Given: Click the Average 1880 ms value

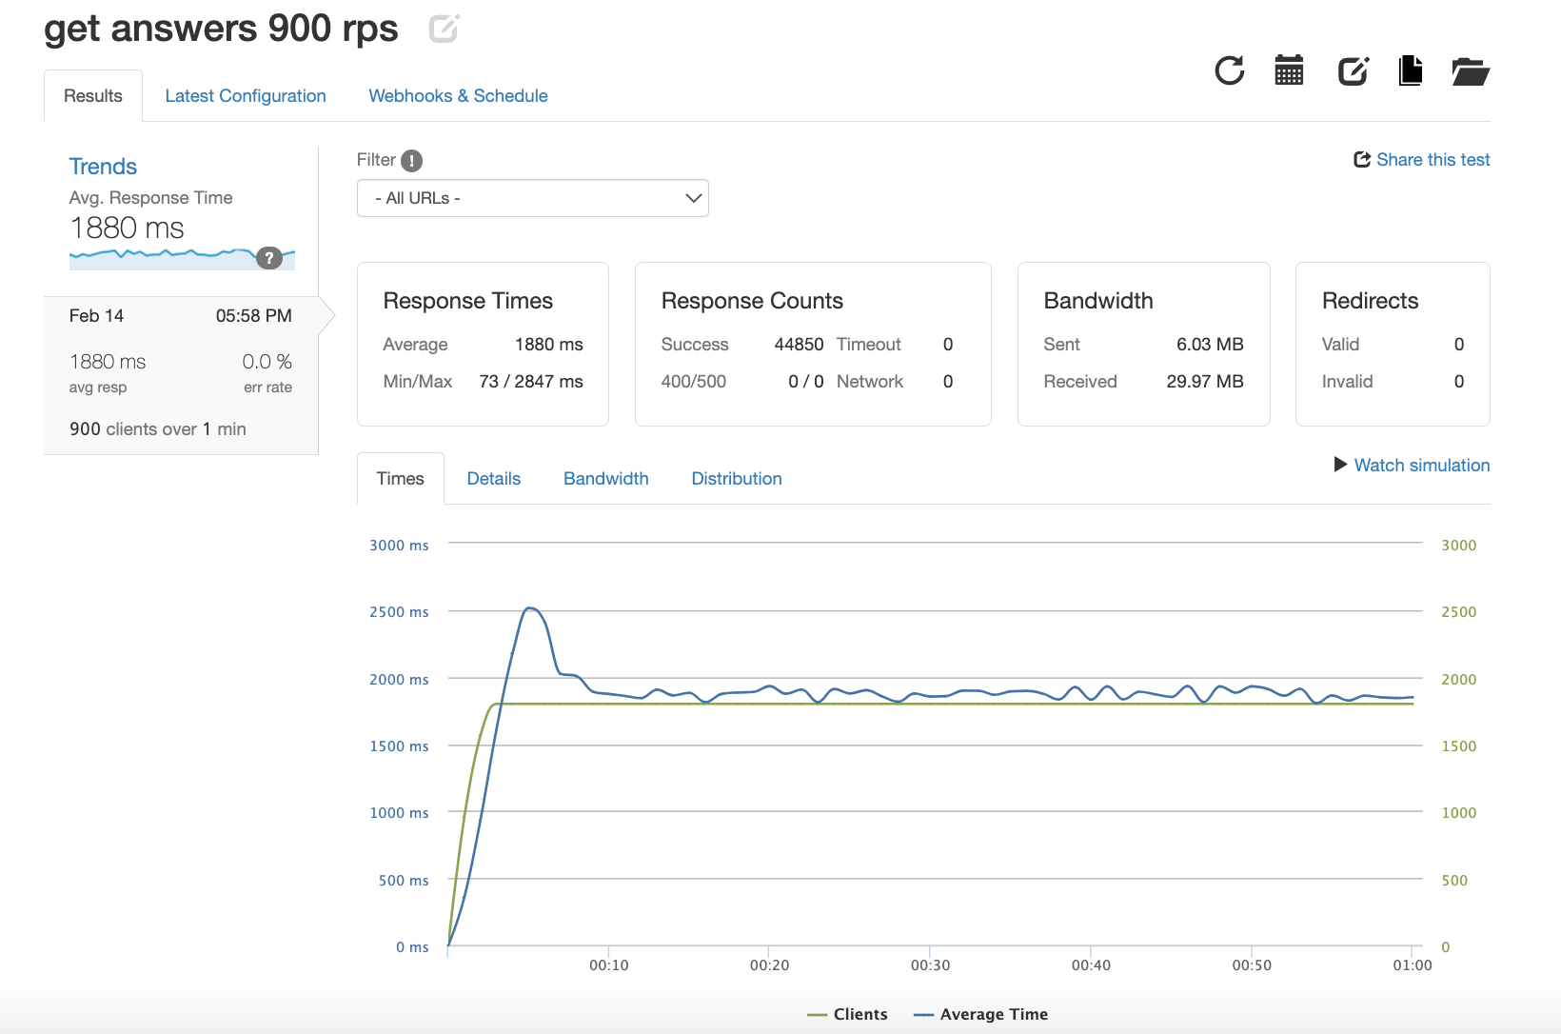Looking at the screenshot, I should pos(549,345).
